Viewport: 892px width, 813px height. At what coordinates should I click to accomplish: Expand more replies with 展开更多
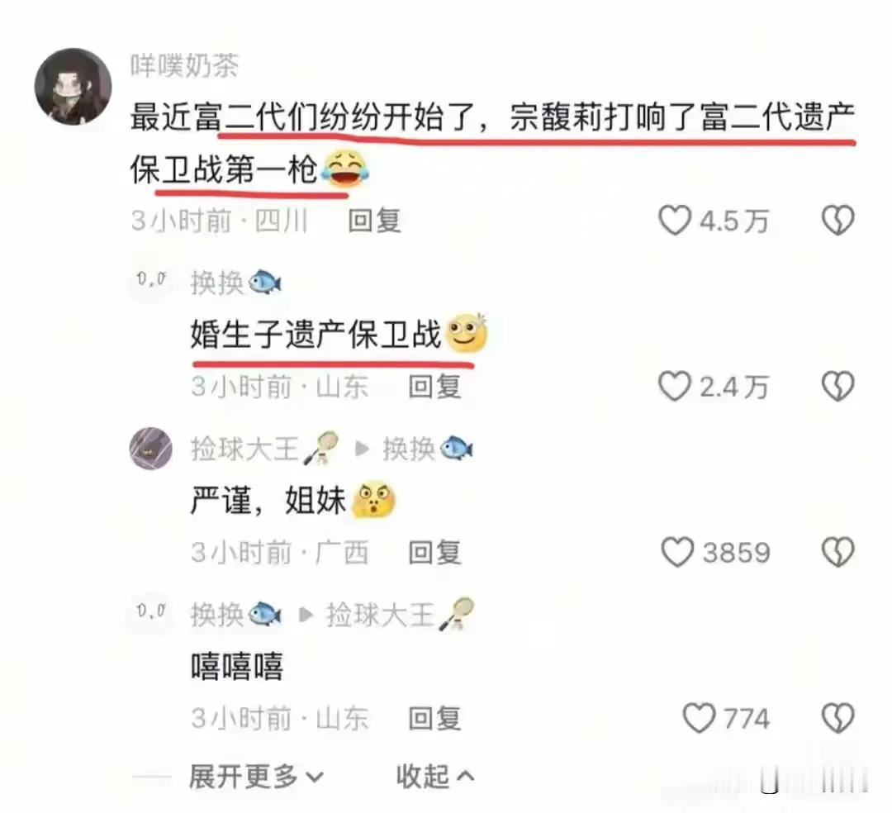256,776
